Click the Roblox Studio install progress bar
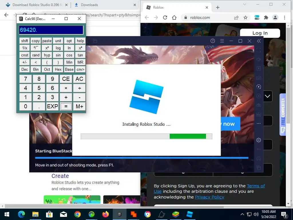The width and height of the screenshot is (293, 220). (146, 136)
